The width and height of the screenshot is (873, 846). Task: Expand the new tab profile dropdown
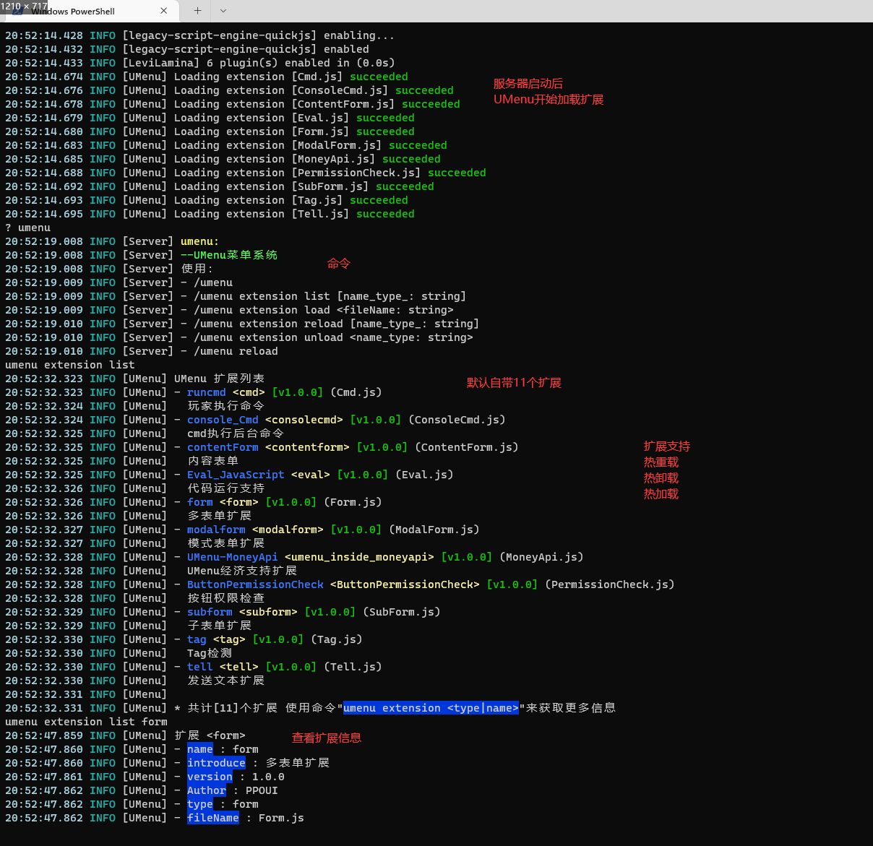223,11
